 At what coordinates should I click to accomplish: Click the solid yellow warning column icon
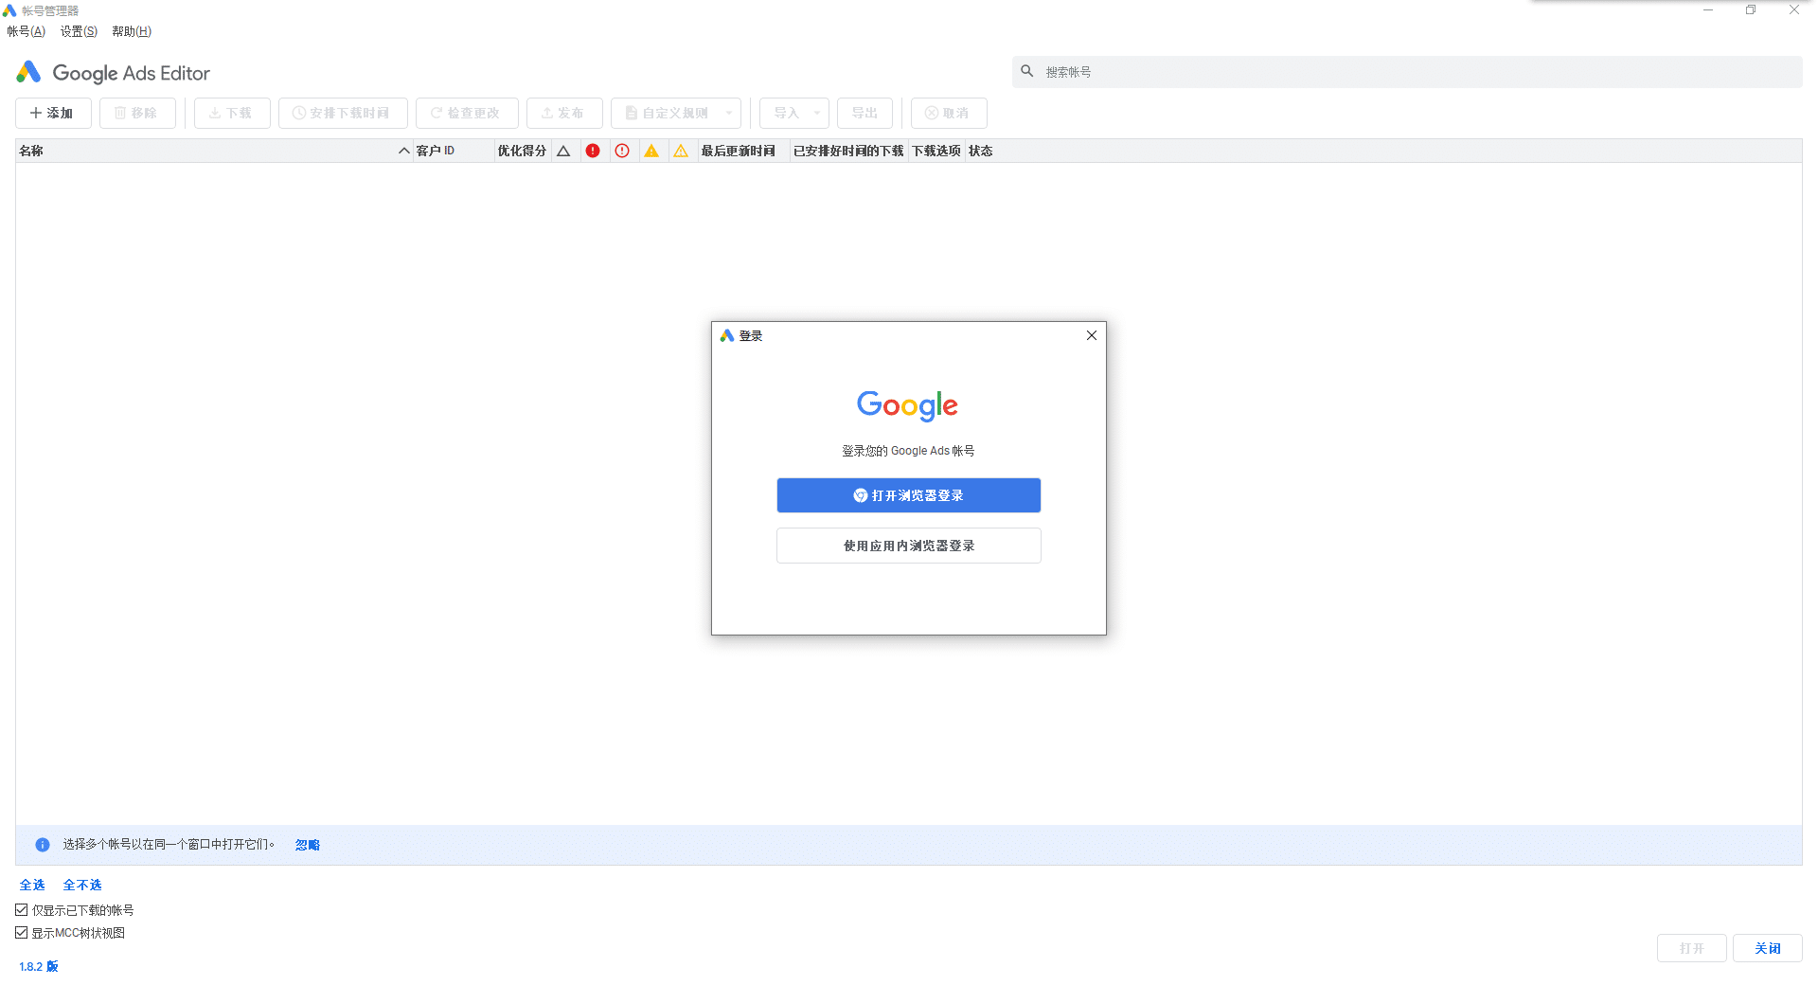coord(651,151)
